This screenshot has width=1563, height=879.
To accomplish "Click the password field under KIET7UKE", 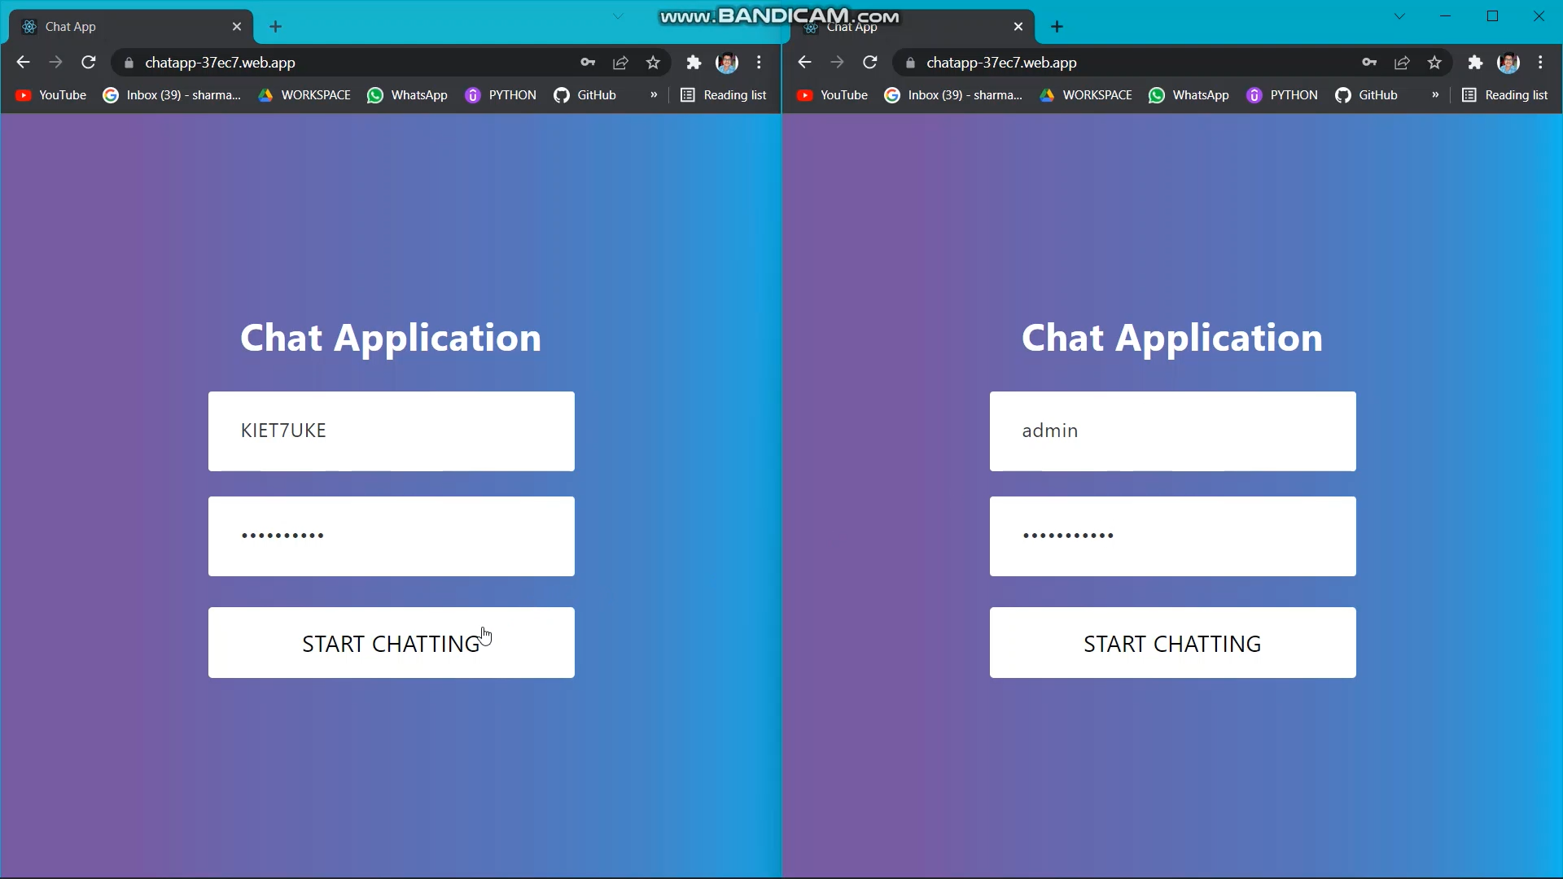I will pos(391,536).
